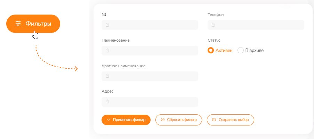Apply filter with Применить фильтр
Image resolution: width=314 pixels, height=139 pixels.
(126, 120)
